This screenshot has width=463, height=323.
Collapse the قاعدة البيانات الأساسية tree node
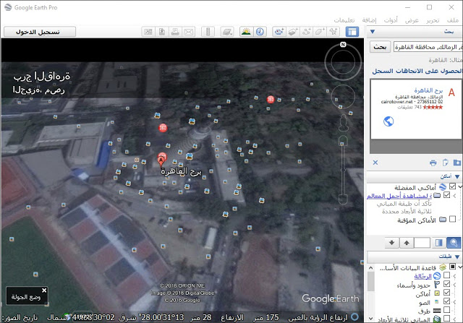460,267
